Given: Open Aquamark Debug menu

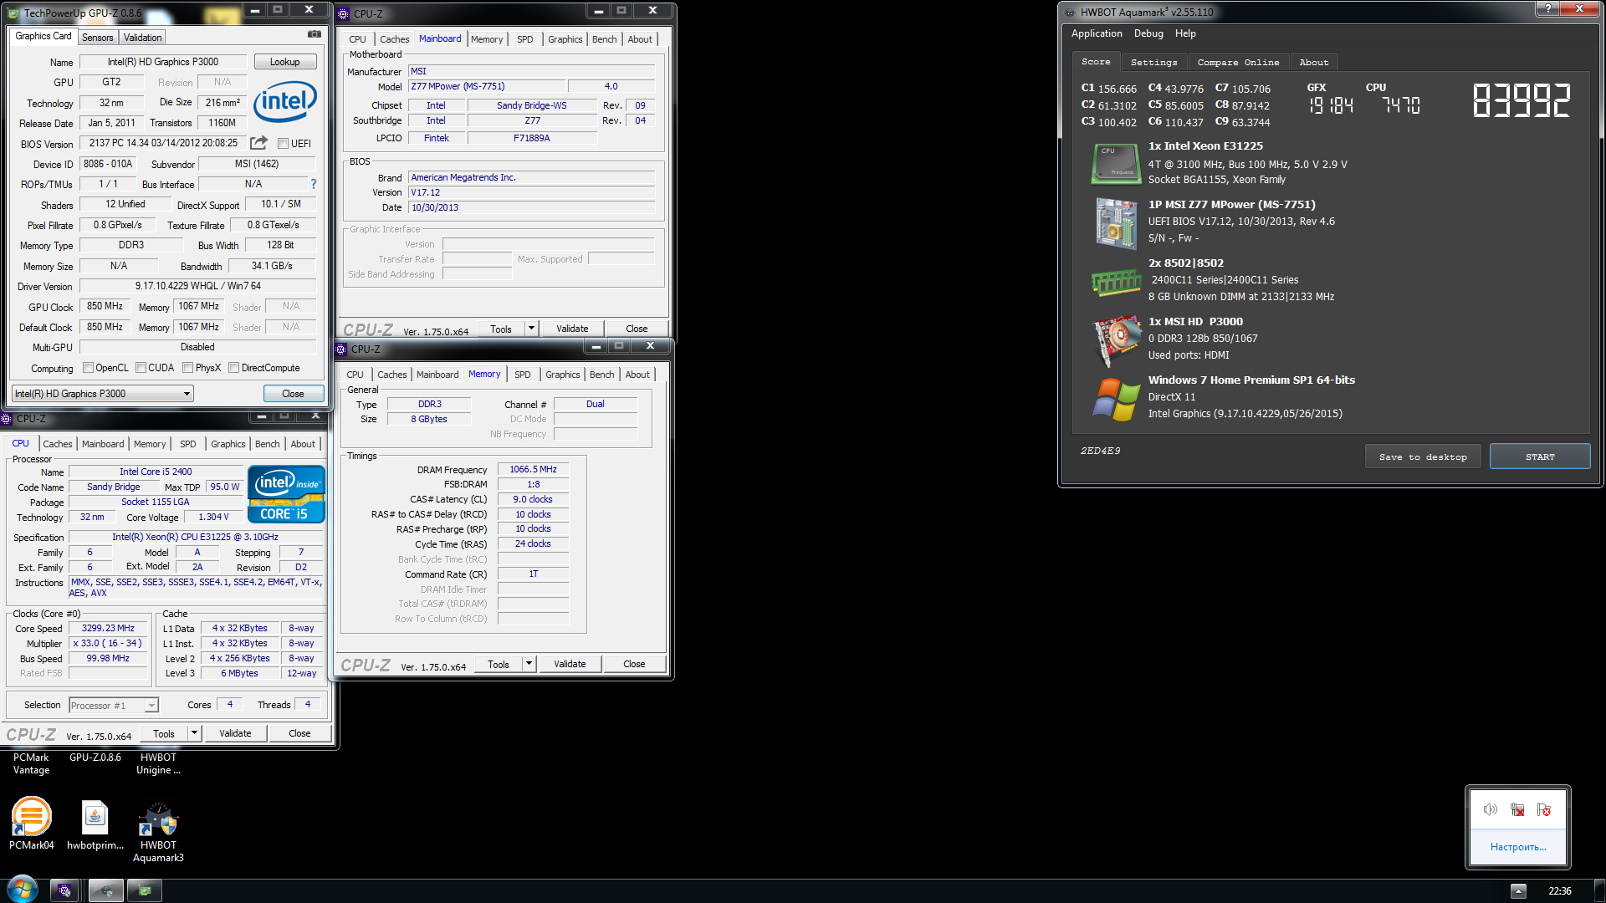Looking at the screenshot, I should (1148, 33).
